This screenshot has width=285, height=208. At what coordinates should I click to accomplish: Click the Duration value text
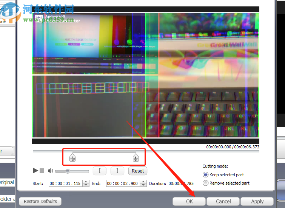tap(181, 183)
